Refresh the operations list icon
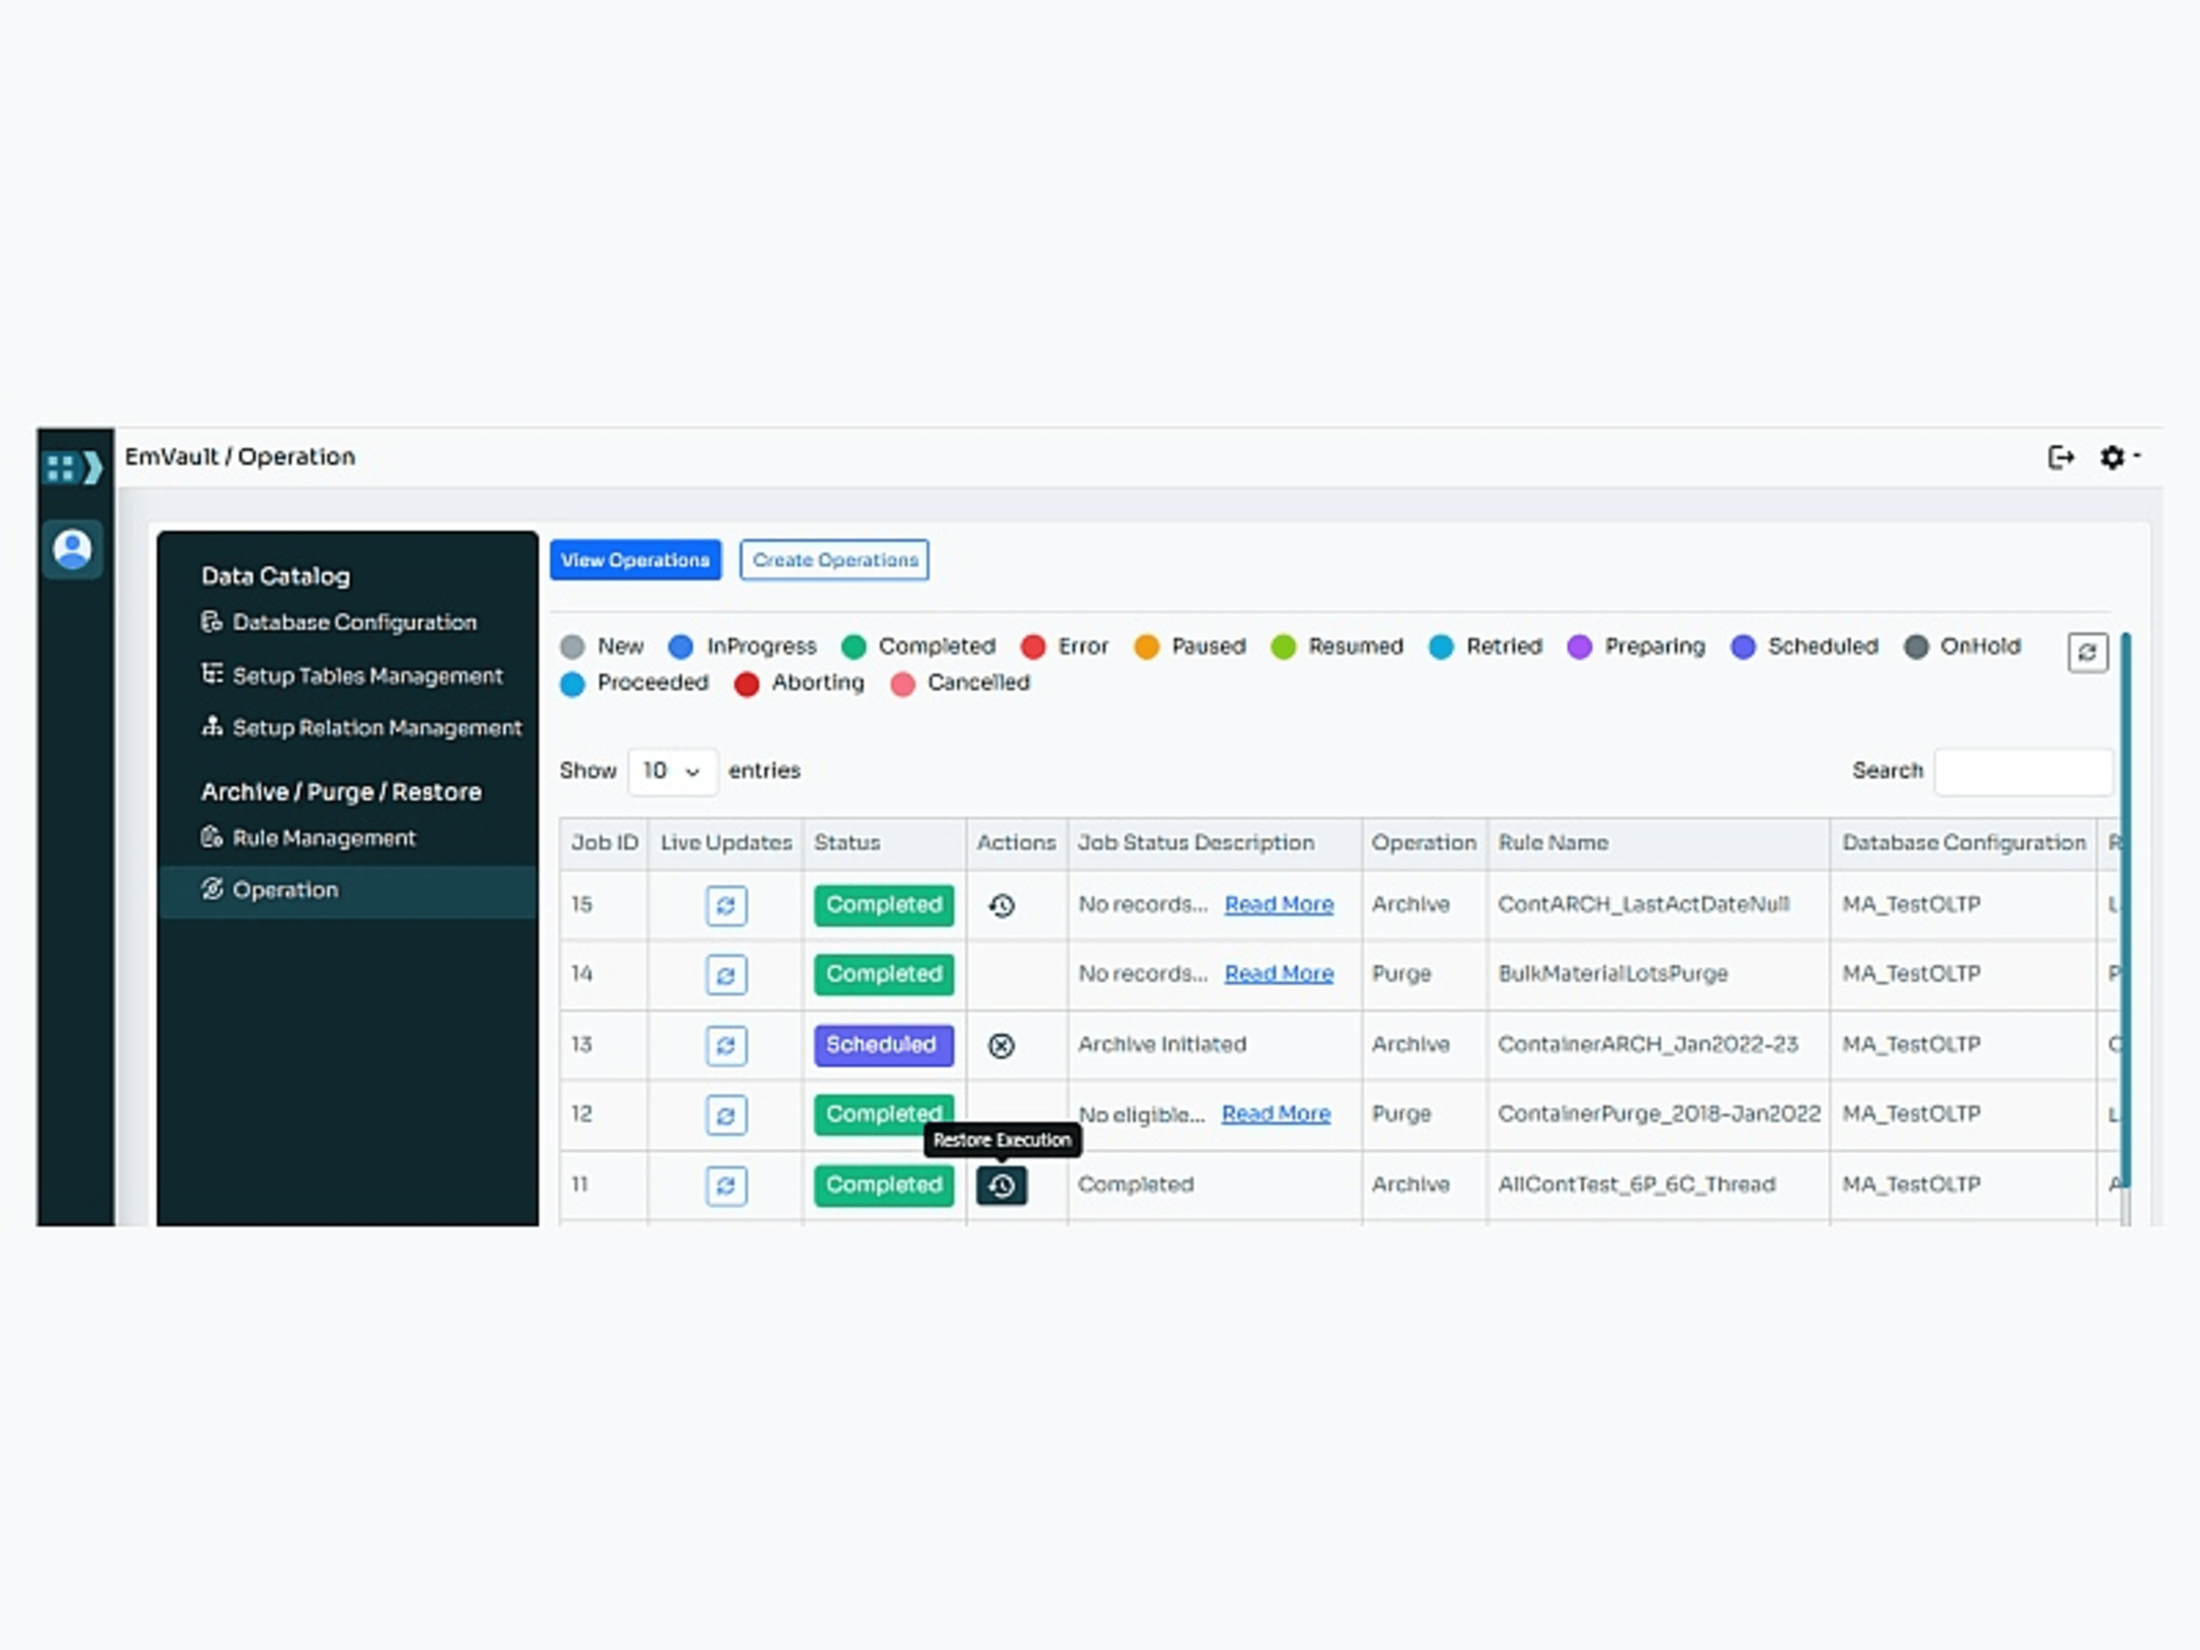The image size is (2200, 1650). [x=2086, y=652]
